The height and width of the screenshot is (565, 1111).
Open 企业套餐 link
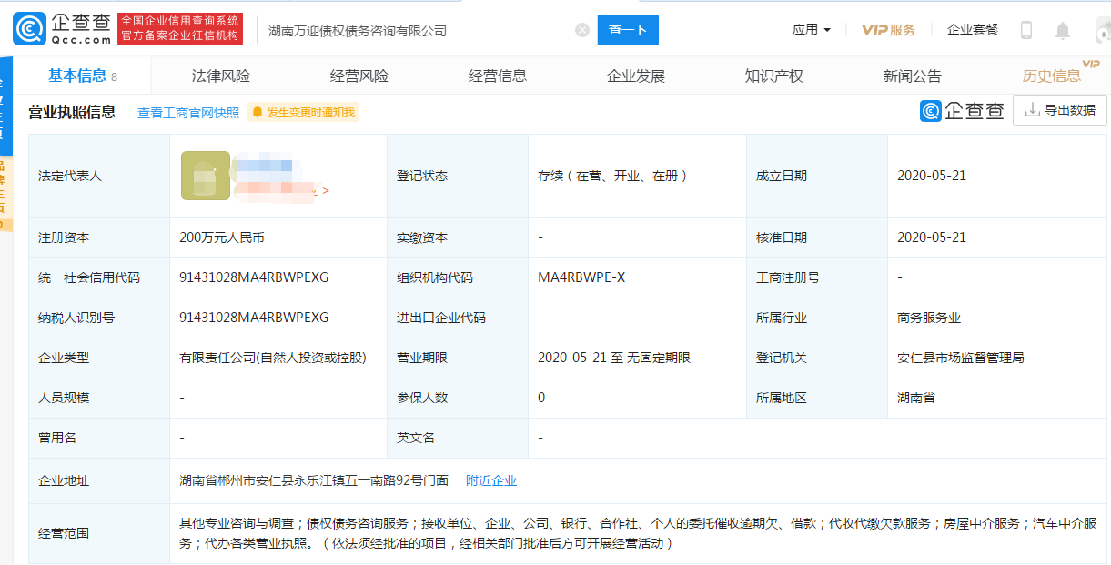(x=973, y=30)
